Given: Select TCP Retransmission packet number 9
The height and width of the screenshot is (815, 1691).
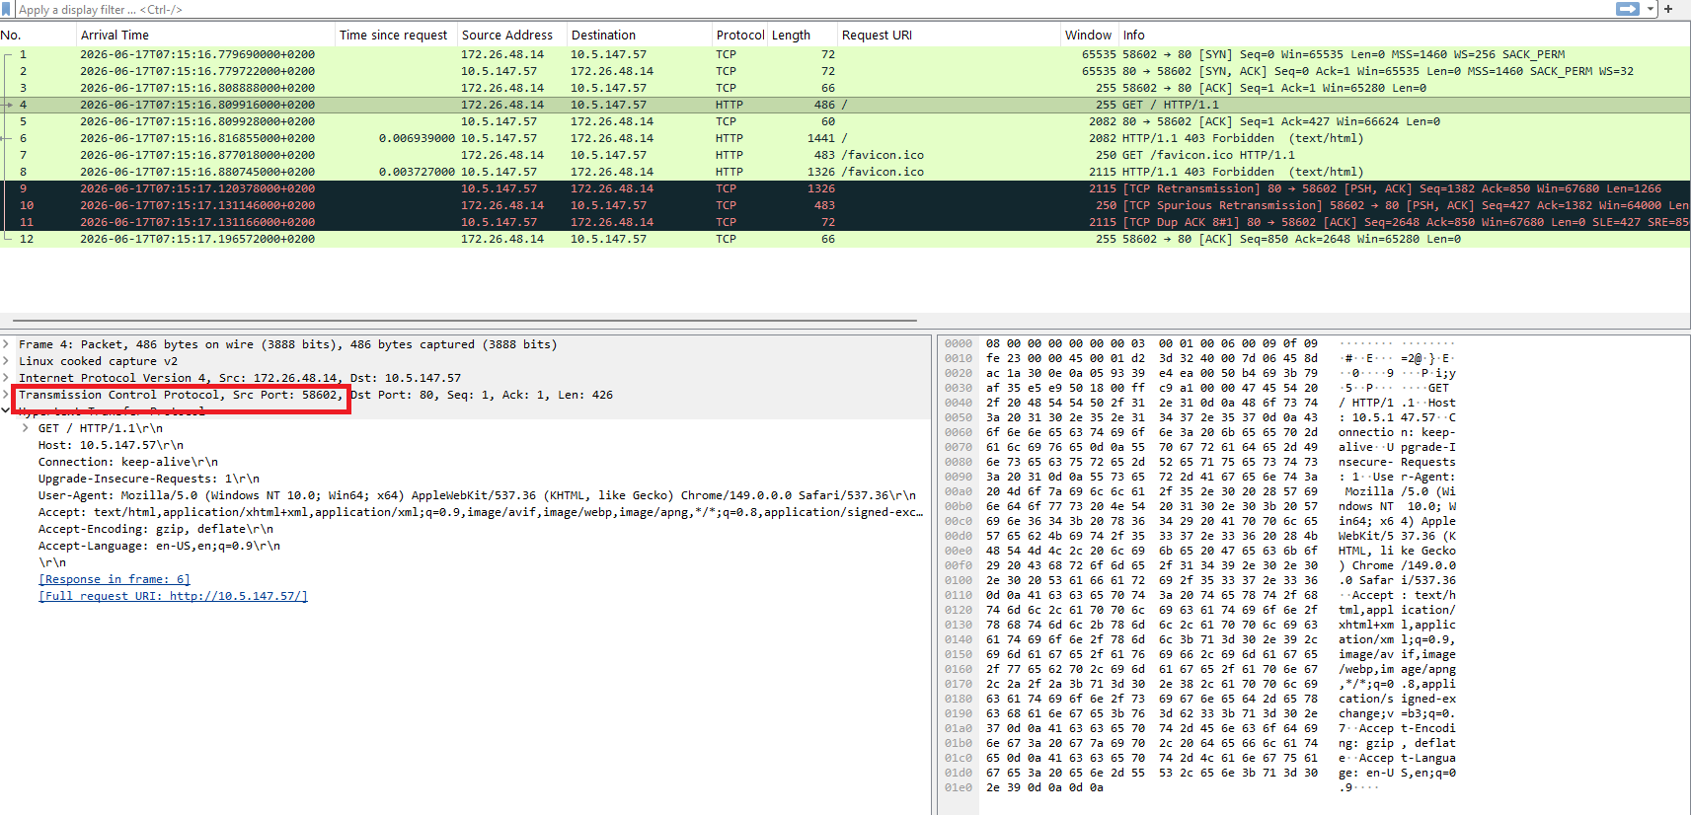Looking at the screenshot, I should (845, 188).
